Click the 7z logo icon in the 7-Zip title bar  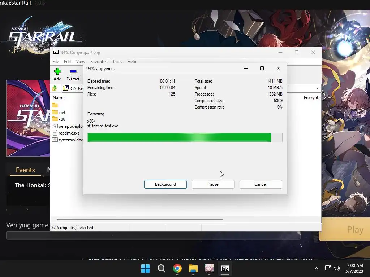tap(56, 52)
